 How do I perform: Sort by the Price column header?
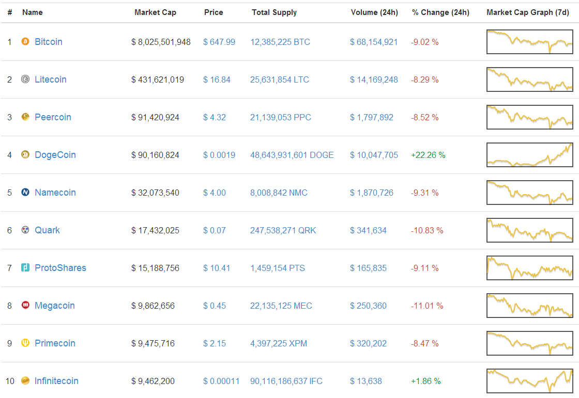click(214, 12)
